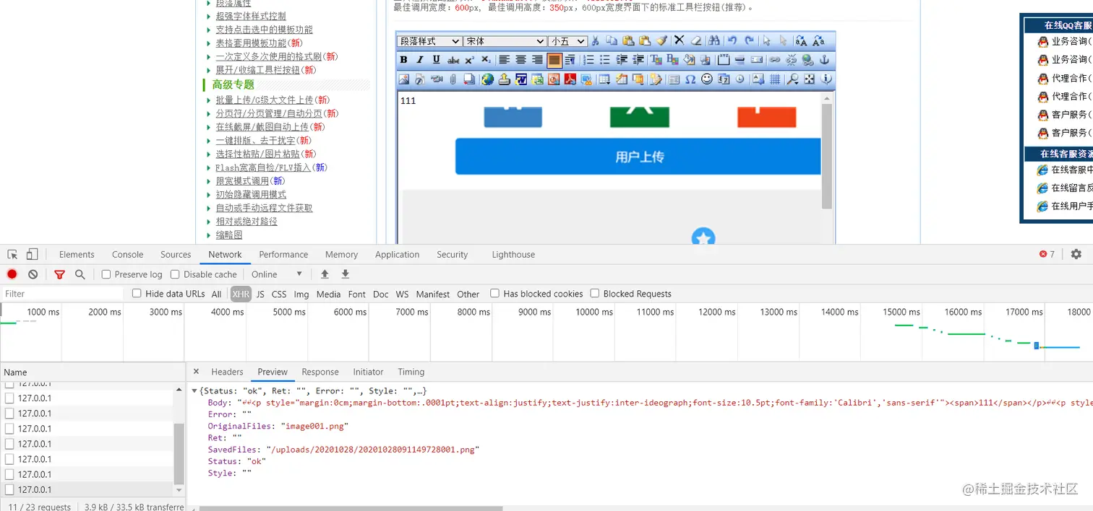Click the subscript icon
1093x511 pixels.
click(x=486, y=60)
